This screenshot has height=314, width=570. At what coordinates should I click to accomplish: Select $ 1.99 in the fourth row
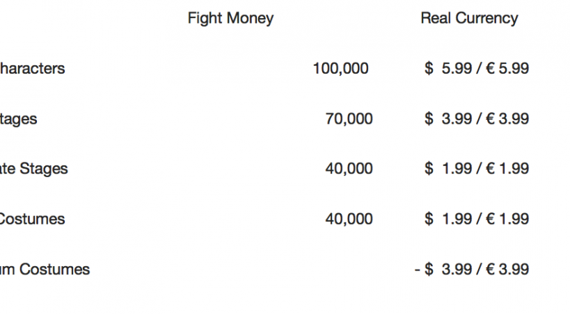tap(448, 219)
